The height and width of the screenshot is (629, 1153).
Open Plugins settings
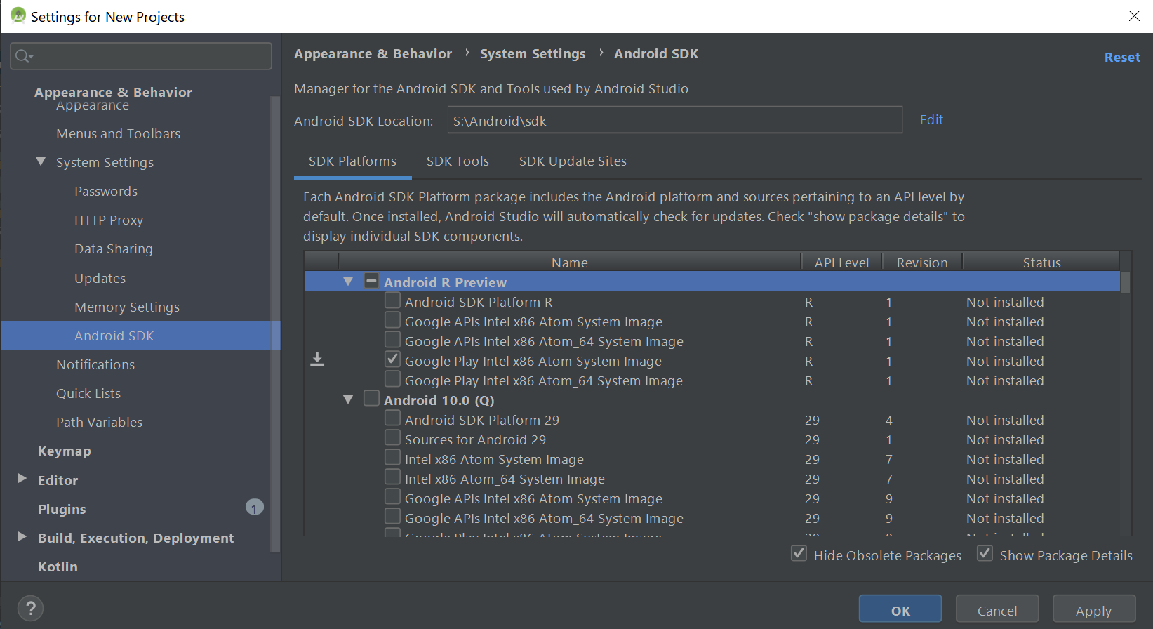click(62, 509)
